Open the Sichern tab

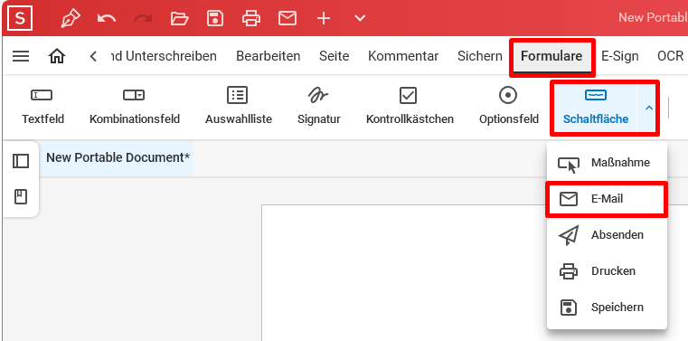coord(479,56)
